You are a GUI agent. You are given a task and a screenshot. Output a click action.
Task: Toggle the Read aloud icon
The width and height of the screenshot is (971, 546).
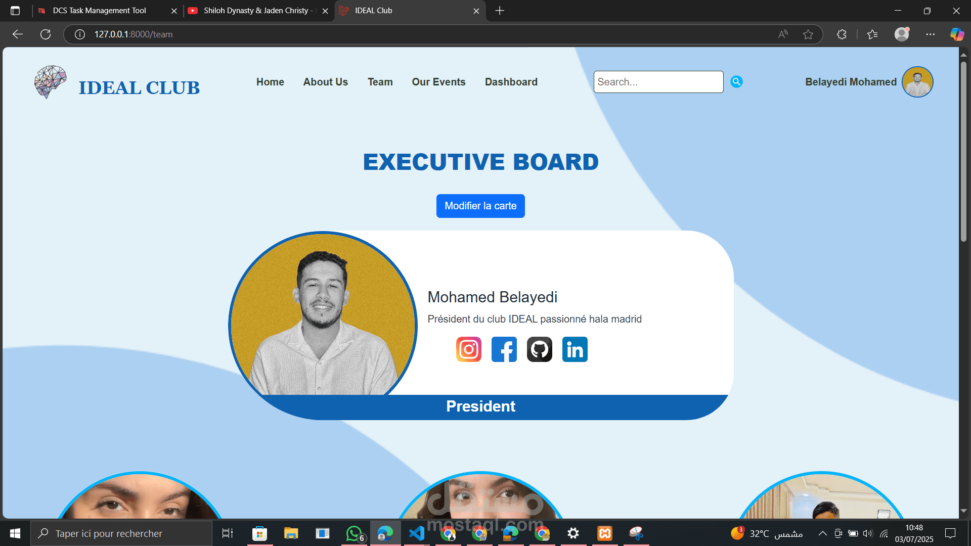tap(783, 34)
